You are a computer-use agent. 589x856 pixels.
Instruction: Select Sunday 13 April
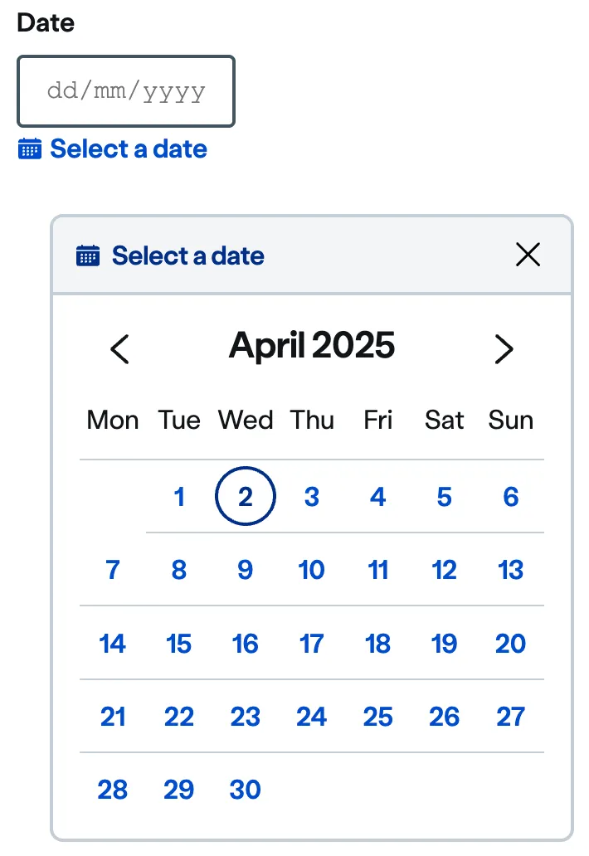pos(511,570)
